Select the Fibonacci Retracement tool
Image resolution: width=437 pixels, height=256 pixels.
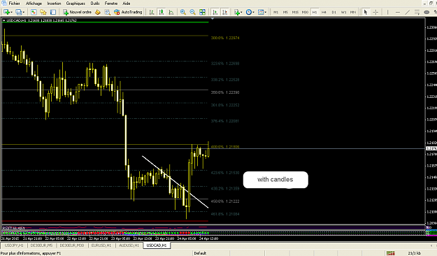pyautogui.click(x=417, y=12)
